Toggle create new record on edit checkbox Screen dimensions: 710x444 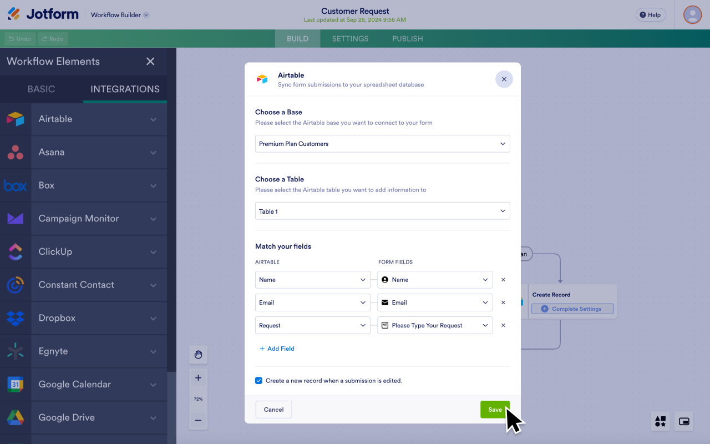258,381
